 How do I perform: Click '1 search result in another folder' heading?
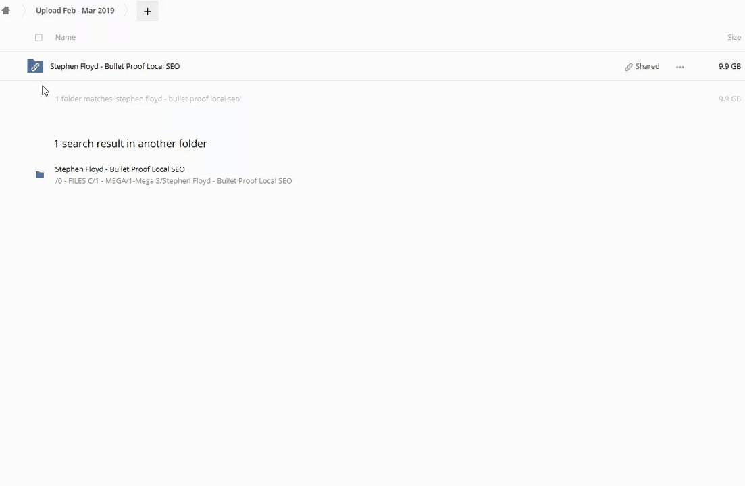(x=130, y=144)
